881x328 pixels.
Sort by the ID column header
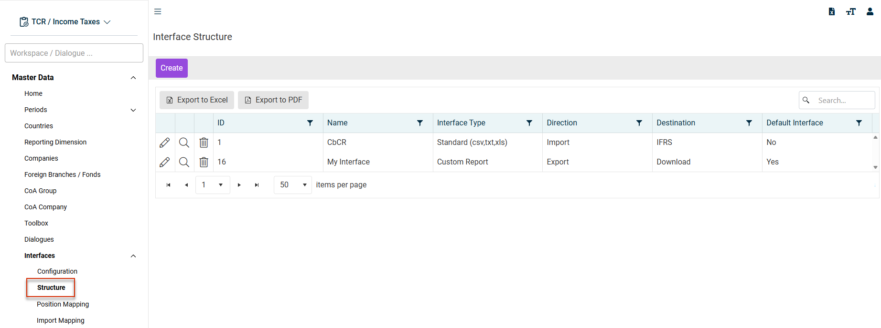coord(221,123)
